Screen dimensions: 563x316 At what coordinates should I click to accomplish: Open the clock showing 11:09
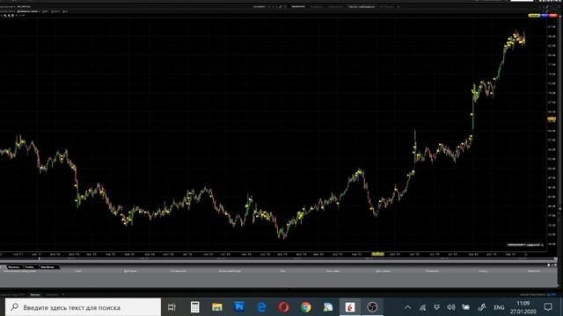pyautogui.click(x=523, y=307)
